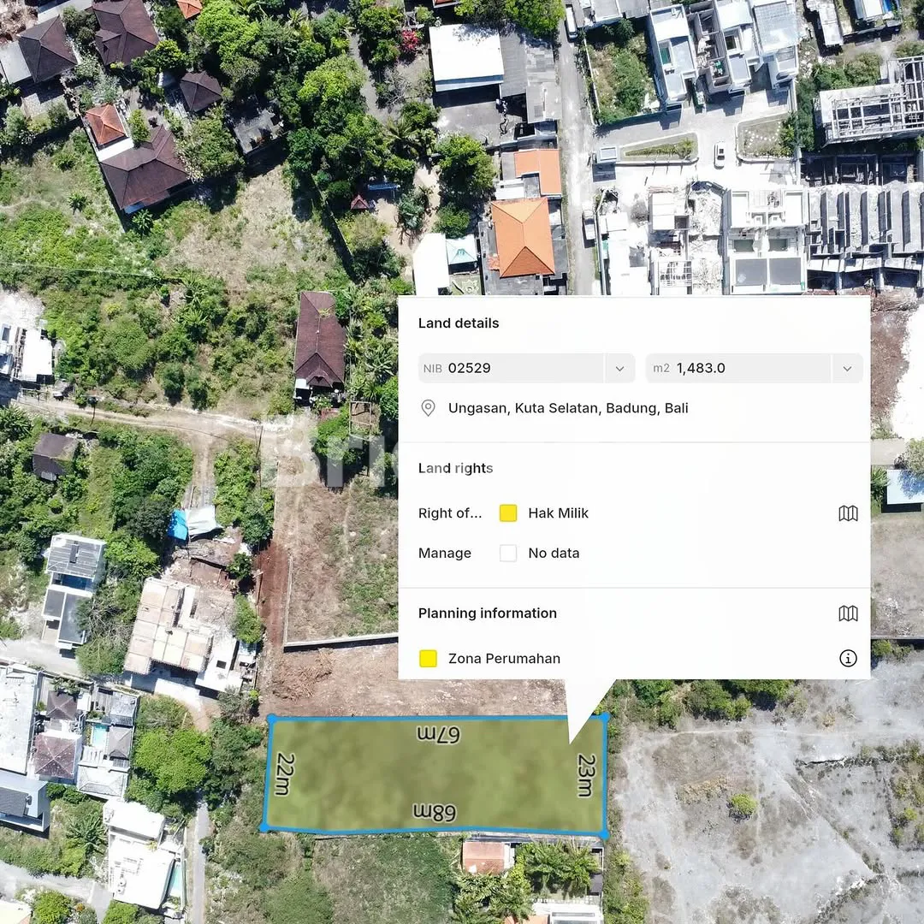Click map icon next to Planning information
This screenshot has height=924, width=924.
pos(848,613)
